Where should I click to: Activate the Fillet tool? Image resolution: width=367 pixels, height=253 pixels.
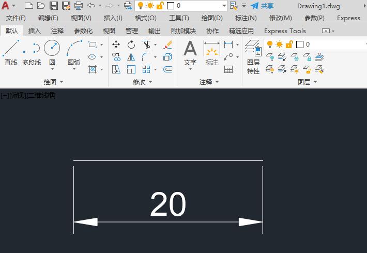pyautogui.click(x=146, y=57)
